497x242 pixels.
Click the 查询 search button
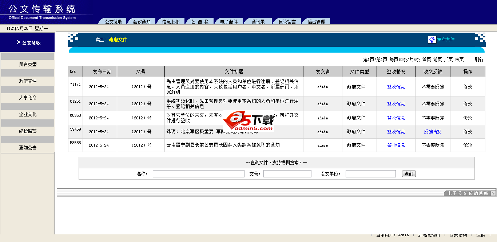pos(409,174)
